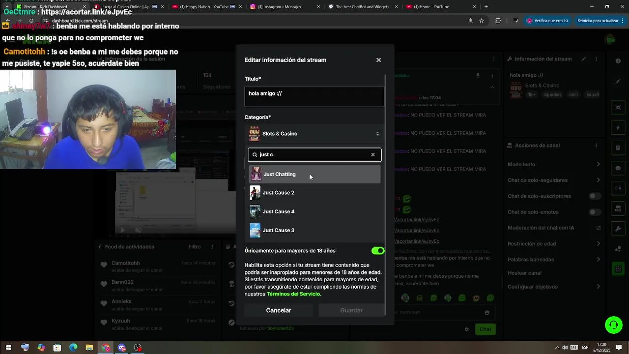
Task: Open the green support headset button
Action: [614, 324]
